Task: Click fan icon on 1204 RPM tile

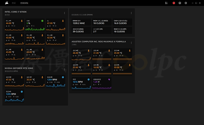Action: [x=63, y=77]
